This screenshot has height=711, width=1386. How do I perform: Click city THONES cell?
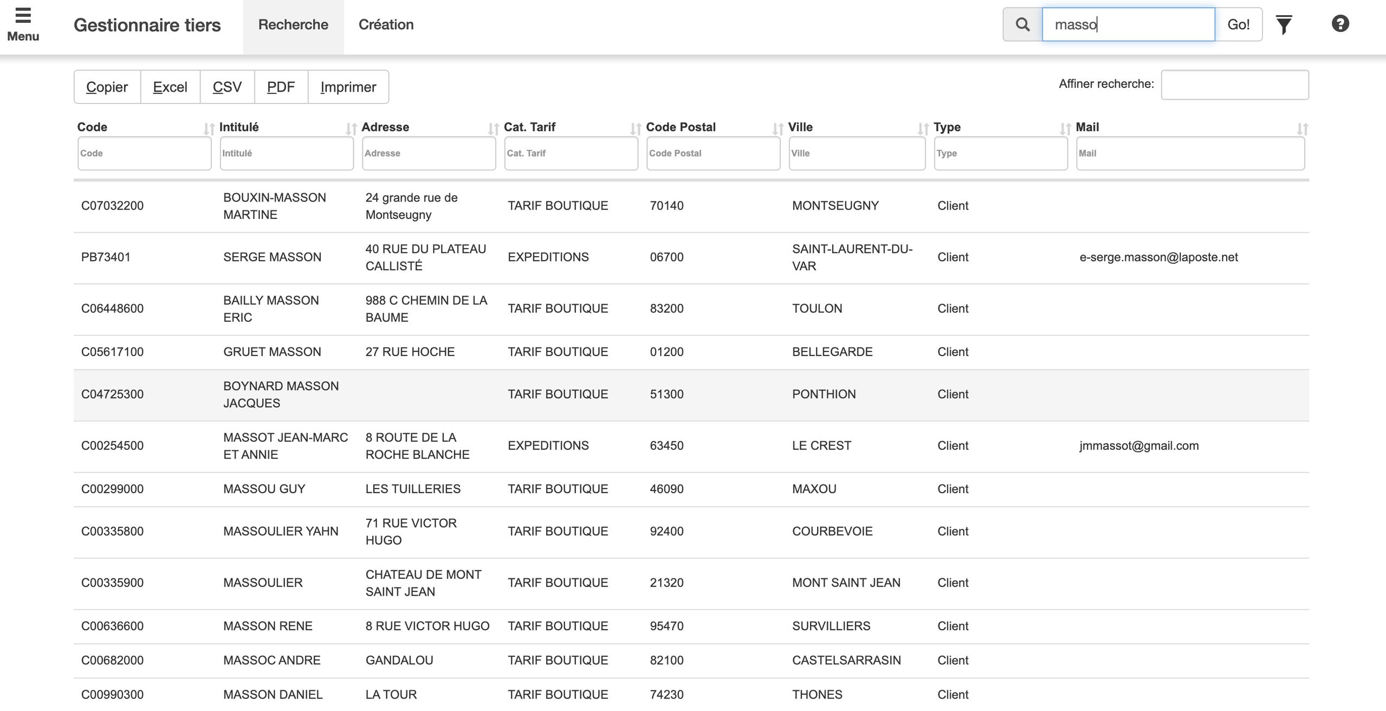click(x=817, y=694)
